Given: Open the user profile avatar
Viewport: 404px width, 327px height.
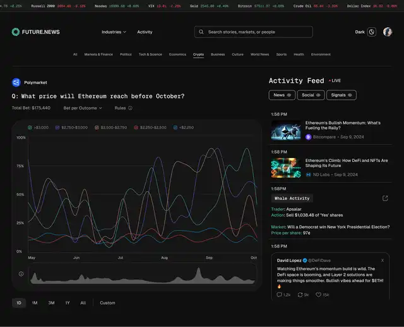Looking at the screenshot, I should pos(388,32).
